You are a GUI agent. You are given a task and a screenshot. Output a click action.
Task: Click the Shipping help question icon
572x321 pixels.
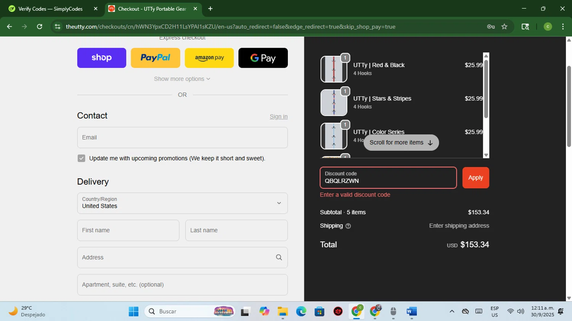pyautogui.click(x=348, y=226)
